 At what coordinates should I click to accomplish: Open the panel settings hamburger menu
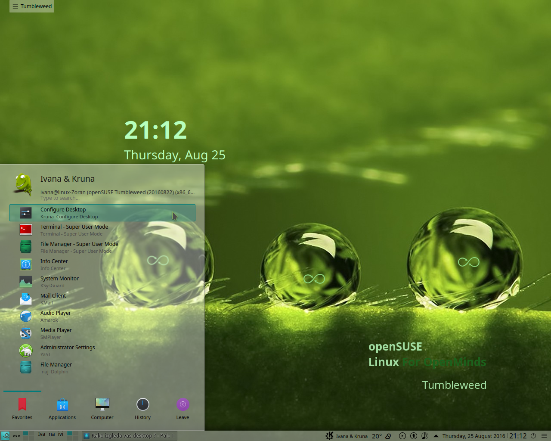pyautogui.click(x=544, y=436)
